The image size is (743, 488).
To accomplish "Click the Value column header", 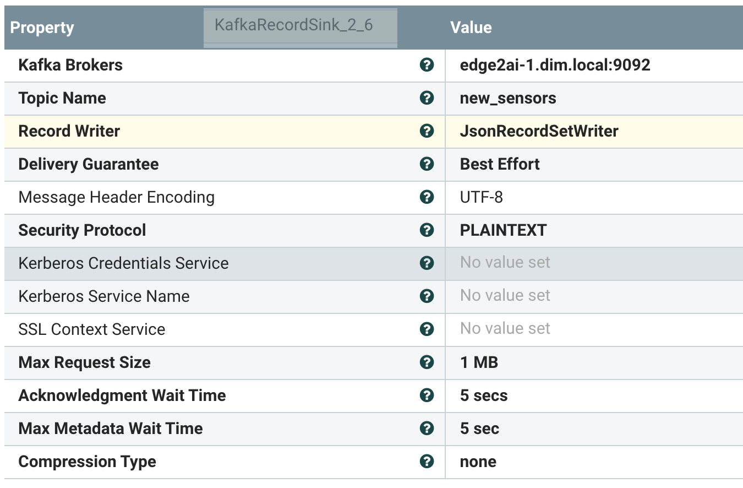I will click(471, 28).
